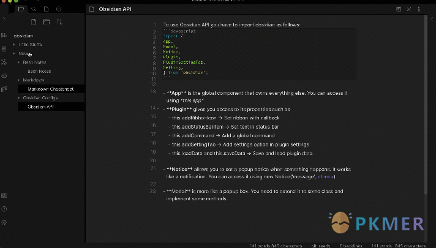Click line number 13 in gutter

tap(153, 91)
